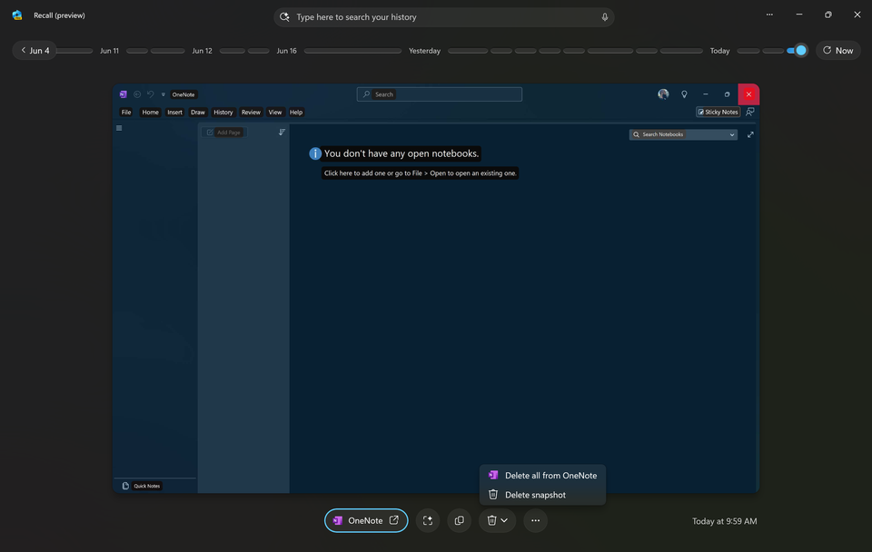
Task: Click the Add Page button
Action: pos(223,132)
